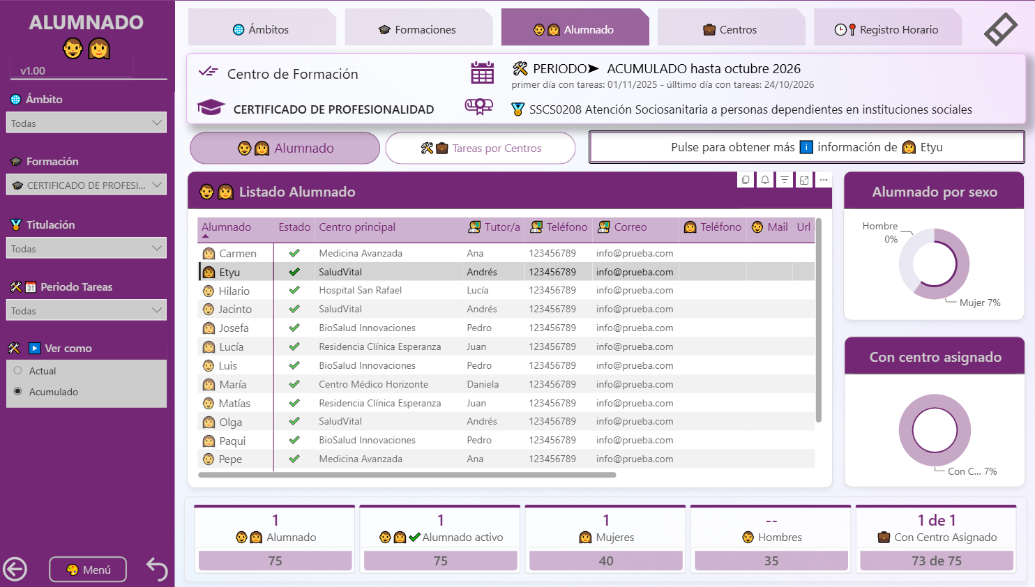Click the bell alert icon on the table
The image size is (1035, 587).
click(765, 180)
